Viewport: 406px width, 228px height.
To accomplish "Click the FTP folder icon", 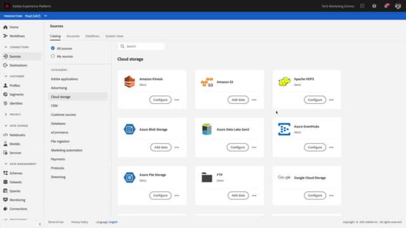I will coord(207,178).
